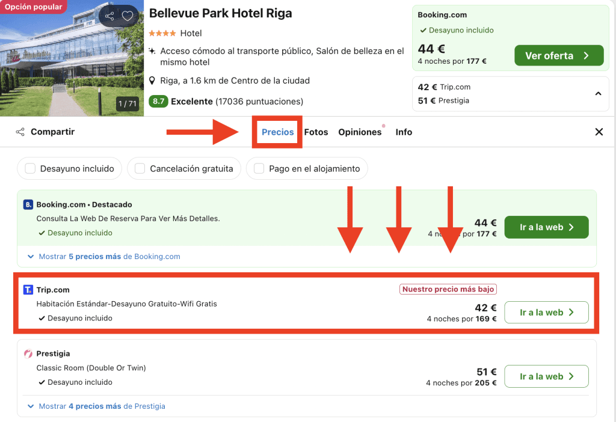Open the Info tab
Image resolution: width=616 pixels, height=422 pixels.
coord(404,132)
